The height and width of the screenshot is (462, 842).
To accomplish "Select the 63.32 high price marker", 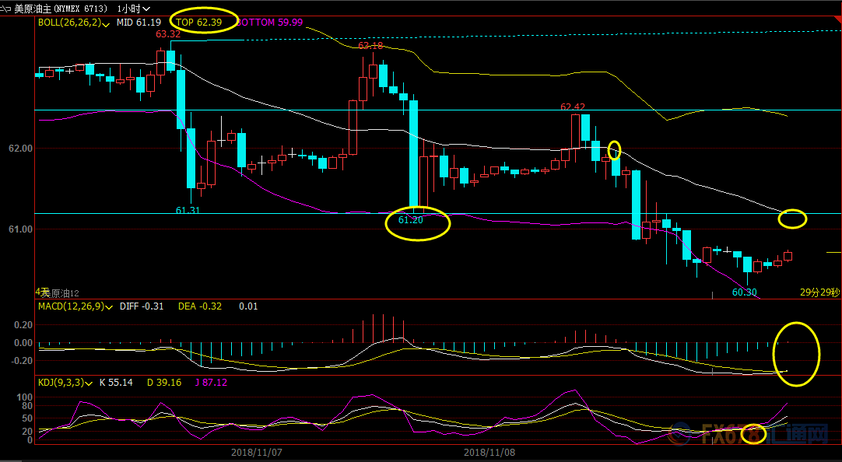I will click(x=168, y=34).
